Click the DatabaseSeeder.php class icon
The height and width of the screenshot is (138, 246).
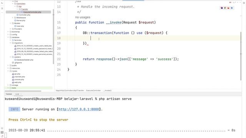click(15, 60)
